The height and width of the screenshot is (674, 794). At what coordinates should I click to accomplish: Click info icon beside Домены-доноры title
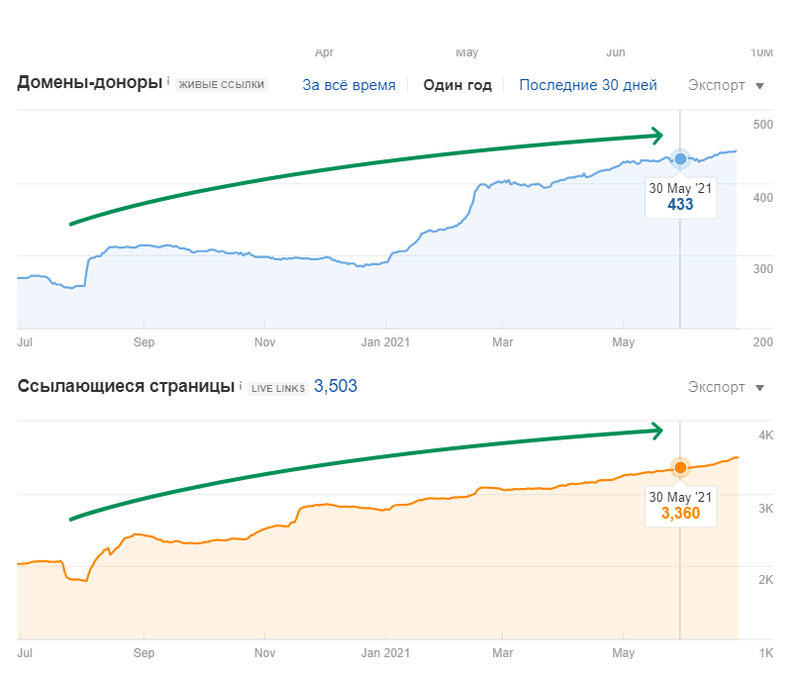click(x=168, y=81)
